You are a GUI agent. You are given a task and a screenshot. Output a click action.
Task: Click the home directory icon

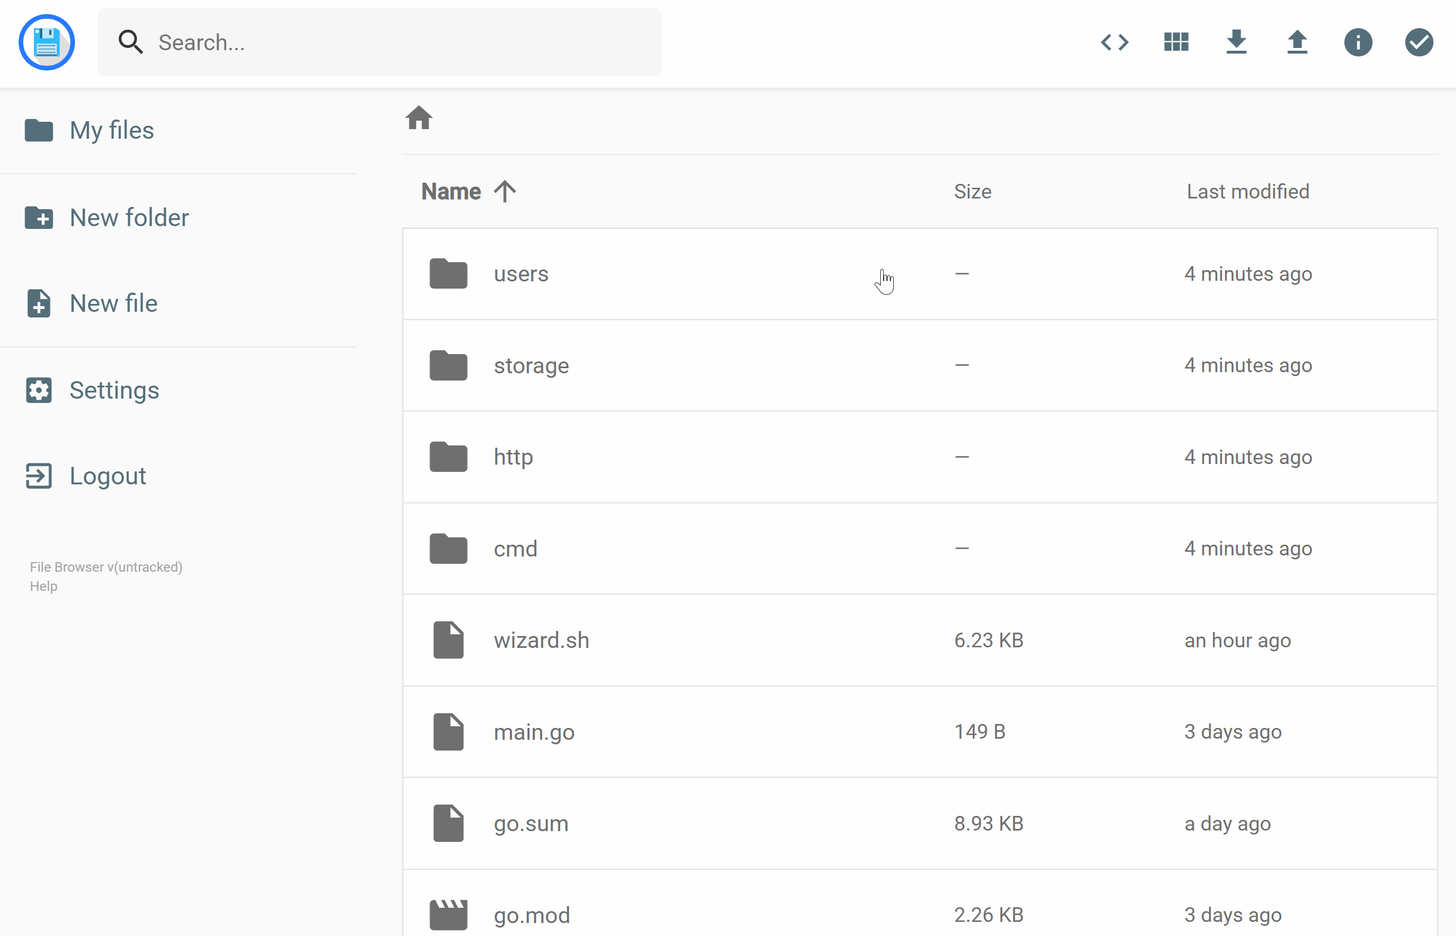(x=419, y=118)
